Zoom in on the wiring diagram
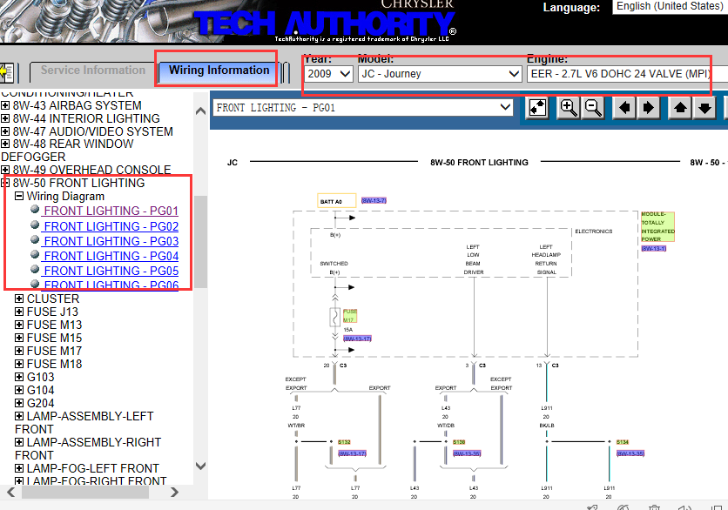Screen dimensions: 728x510 click(x=569, y=108)
